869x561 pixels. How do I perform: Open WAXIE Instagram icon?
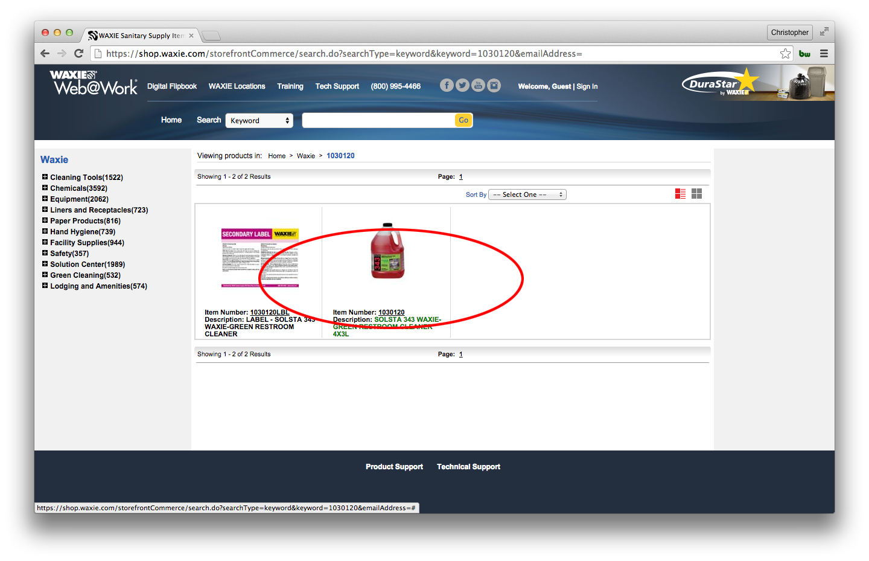click(494, 85)
